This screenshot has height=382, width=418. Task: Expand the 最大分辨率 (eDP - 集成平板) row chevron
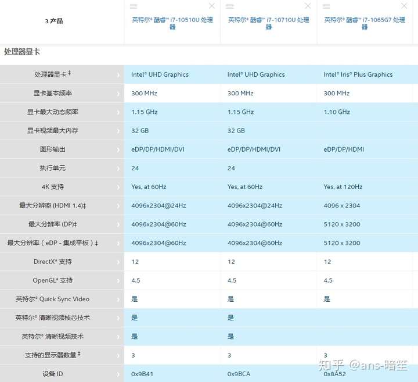point(118,244)
